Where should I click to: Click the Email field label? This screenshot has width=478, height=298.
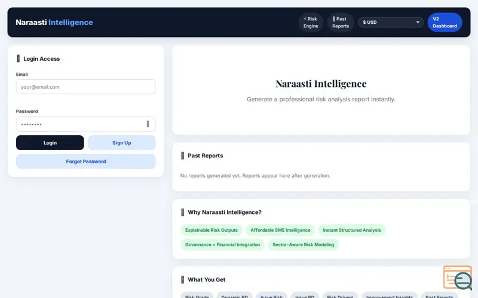[22, 74]
